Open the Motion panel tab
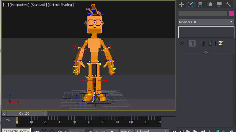 (210, 4)
